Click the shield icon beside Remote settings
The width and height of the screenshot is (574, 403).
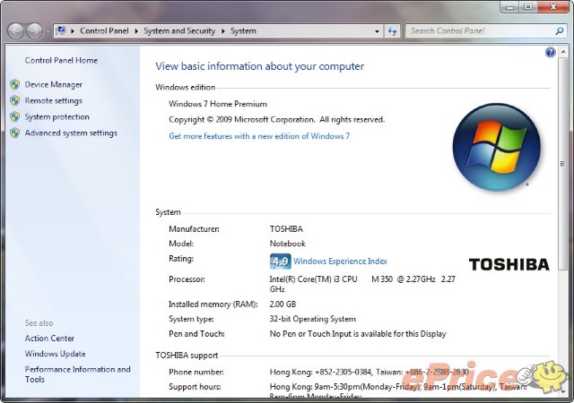15,100
